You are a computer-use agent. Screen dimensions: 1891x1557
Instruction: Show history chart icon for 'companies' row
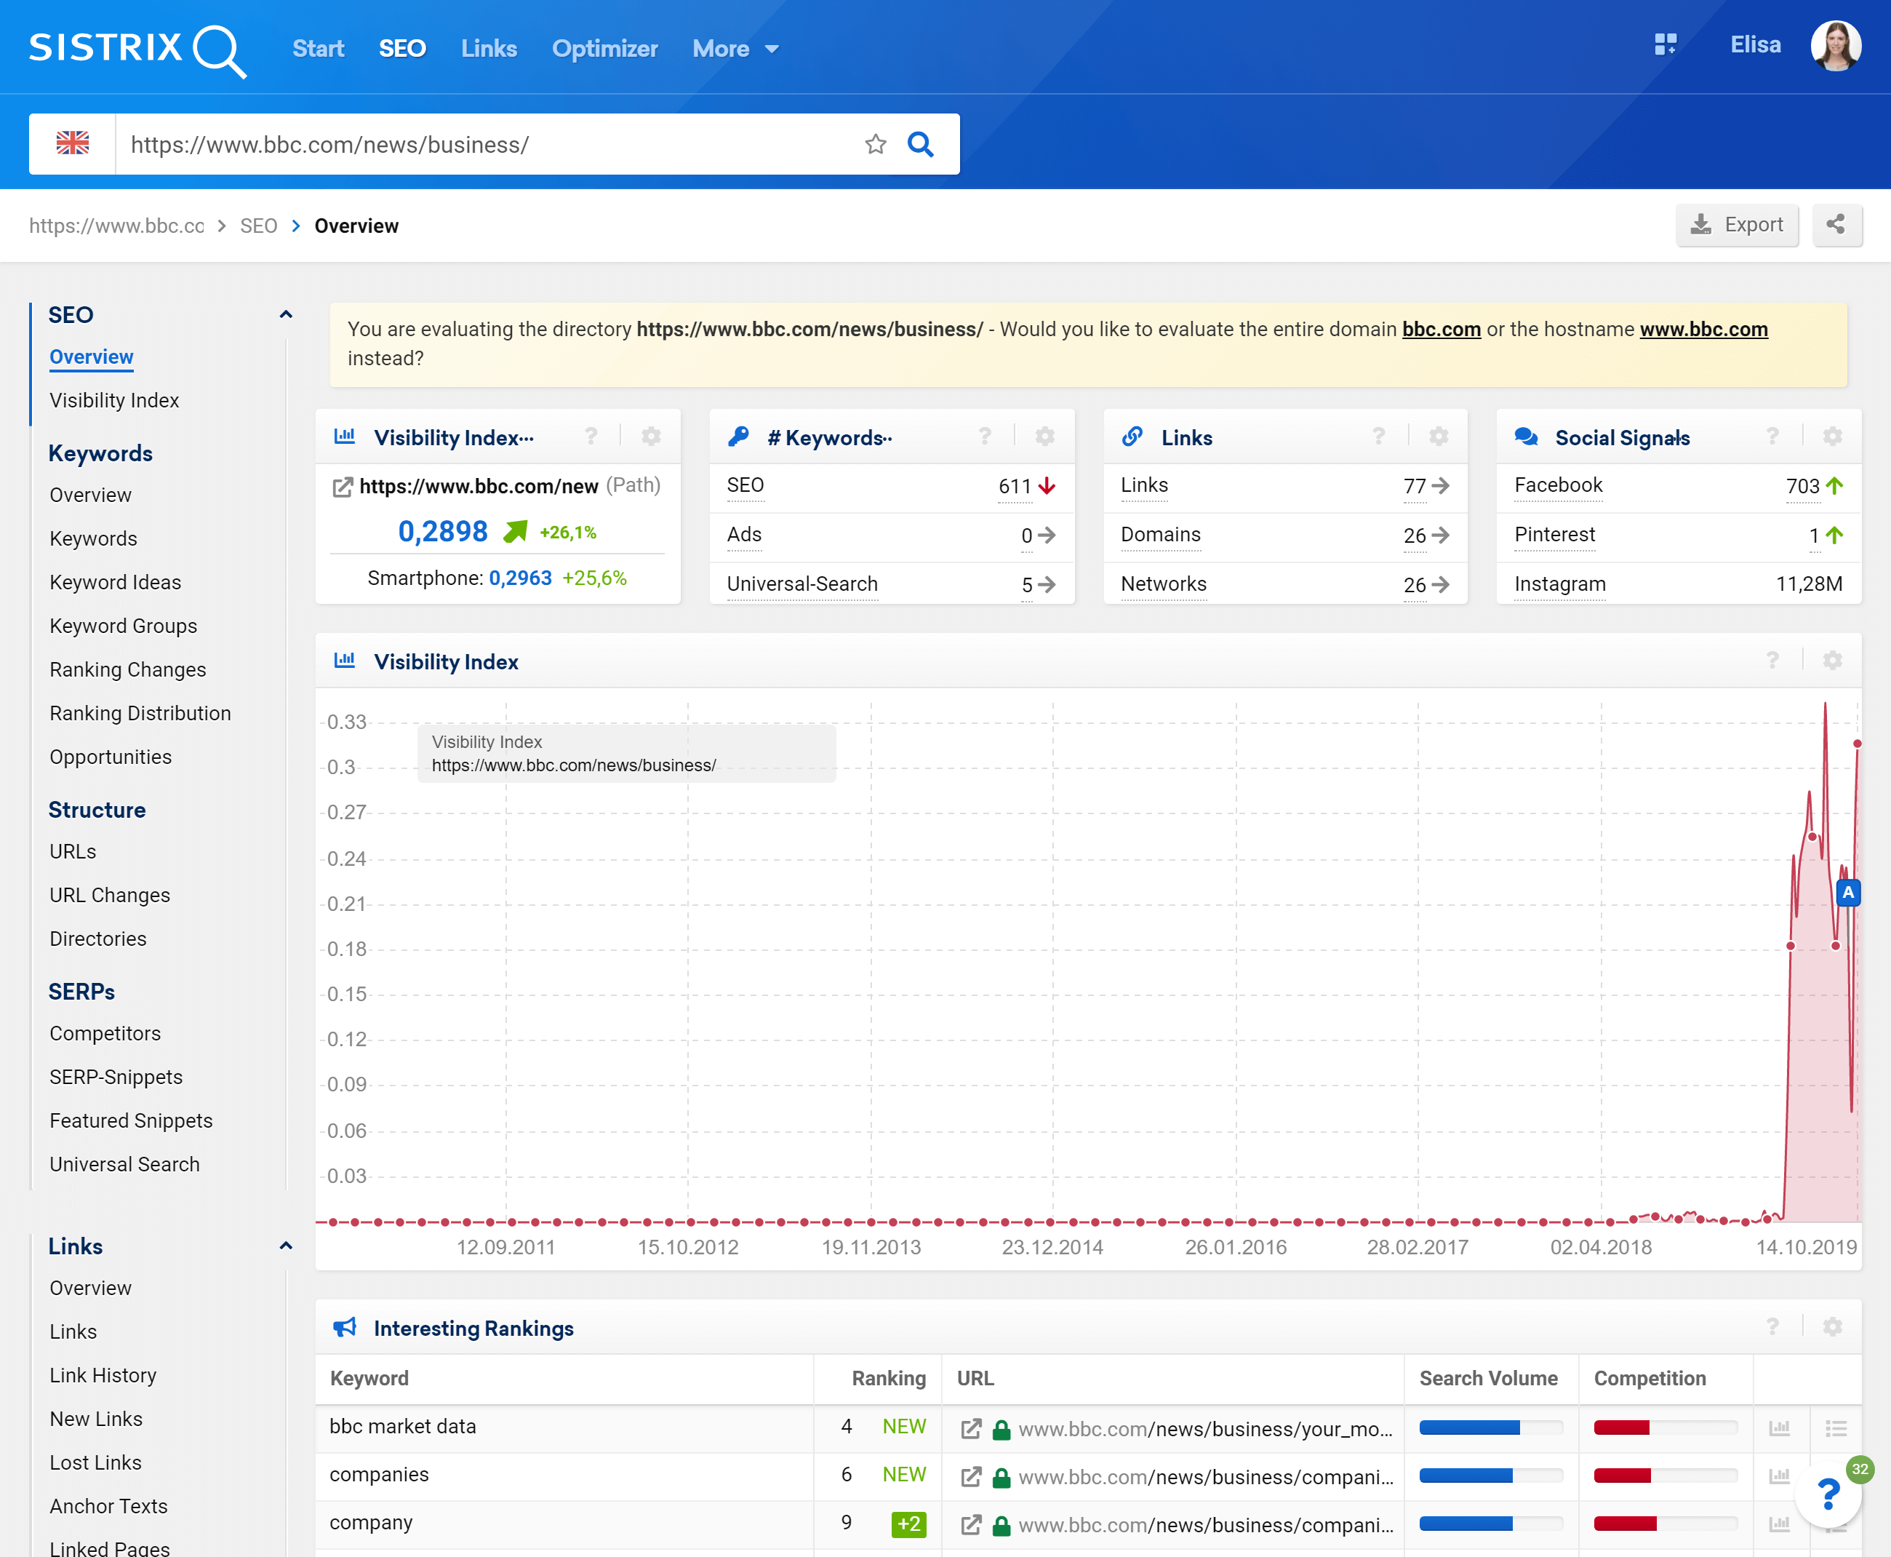point(1779,1476)
